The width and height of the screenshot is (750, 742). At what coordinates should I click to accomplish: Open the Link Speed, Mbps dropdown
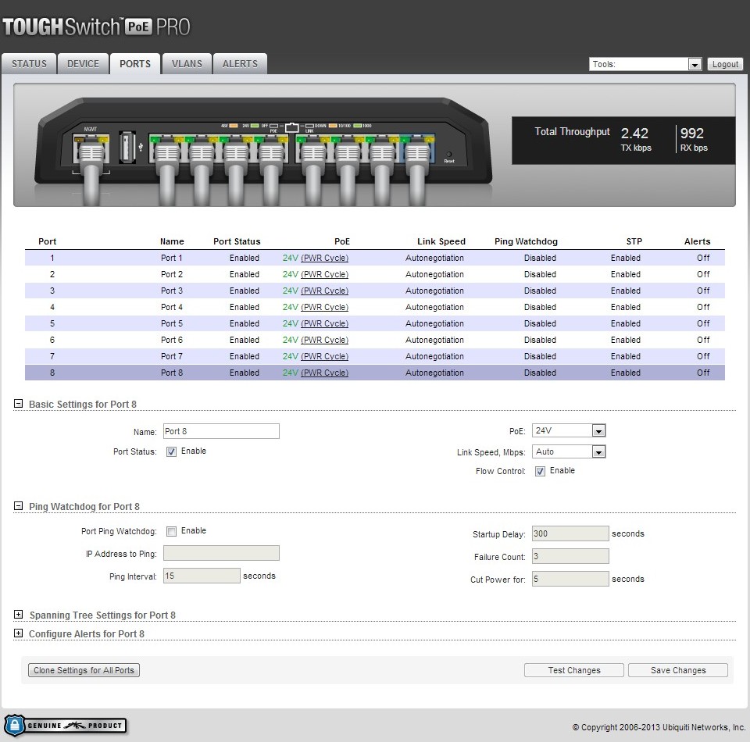569,451
